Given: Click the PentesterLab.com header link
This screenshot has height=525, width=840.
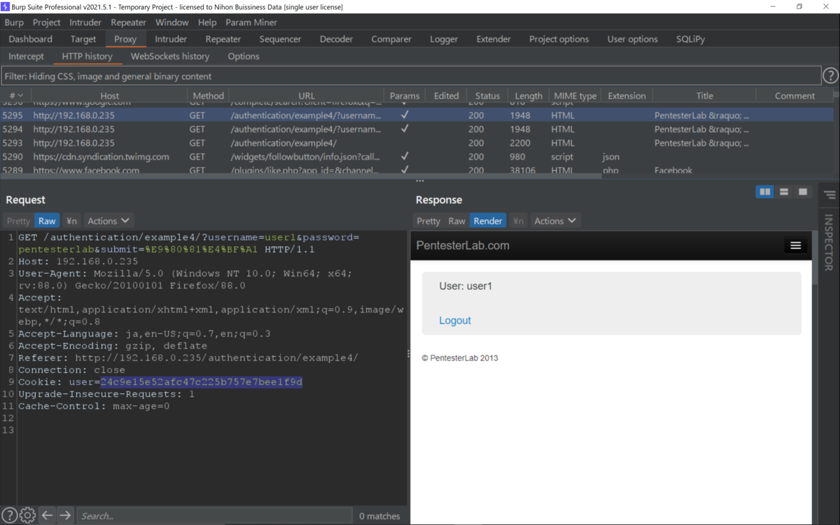Looking at the screenshot, I should [463, 246].
